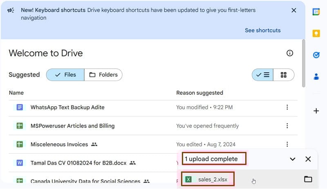
Task: Open Contacts side panel icon
Action: 316,77
